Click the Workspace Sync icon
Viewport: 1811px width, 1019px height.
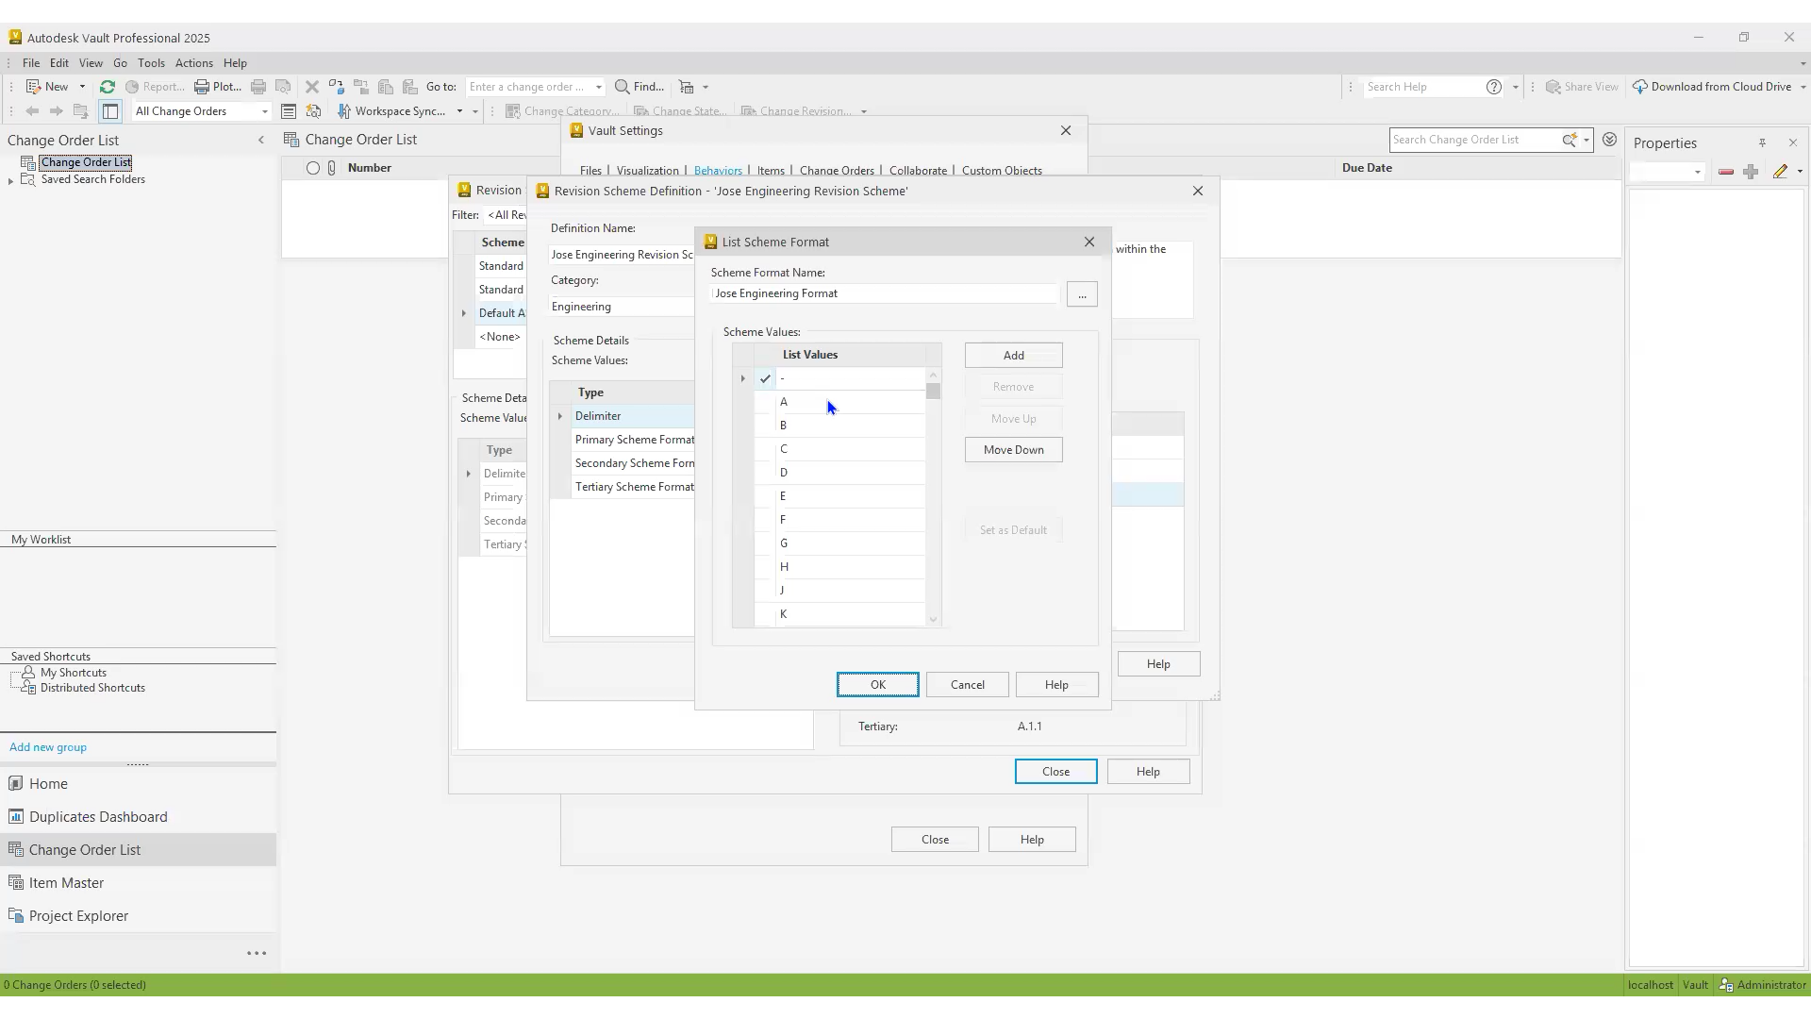pyautogui.click(x=344, y=111)
